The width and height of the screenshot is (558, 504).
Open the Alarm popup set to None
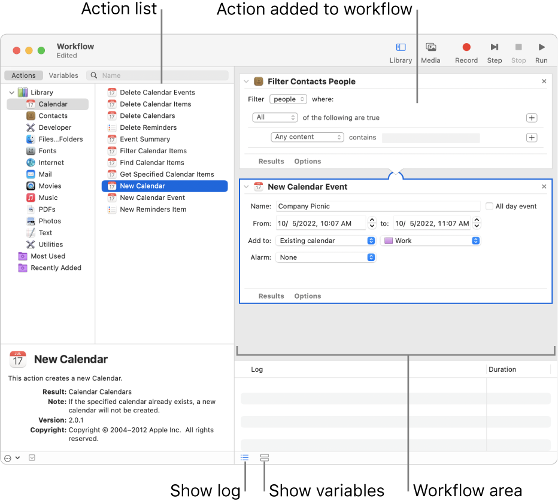[326, 256]
